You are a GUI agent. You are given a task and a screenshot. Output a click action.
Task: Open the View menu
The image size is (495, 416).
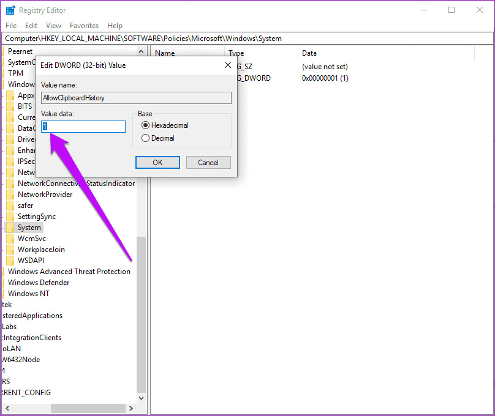click(53, 25)
